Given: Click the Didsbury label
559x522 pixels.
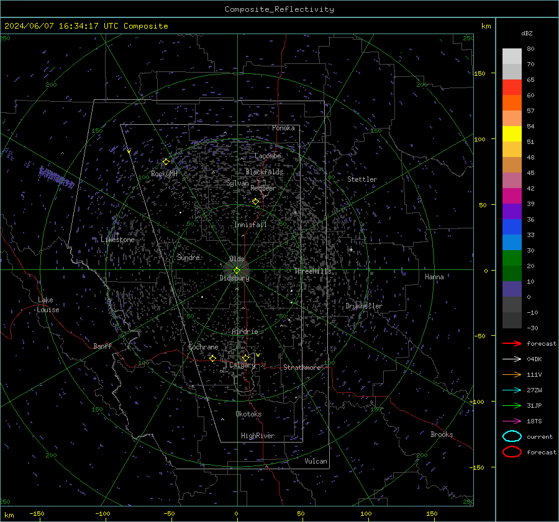Looking at the screenshot, I should [x=234, y=278].
